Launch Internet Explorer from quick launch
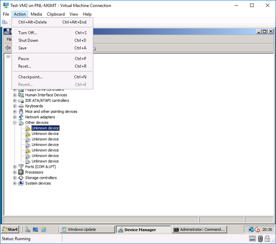 tap(43, 230)
